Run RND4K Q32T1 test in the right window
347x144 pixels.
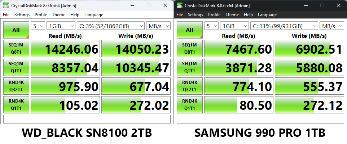click(190, 86)
